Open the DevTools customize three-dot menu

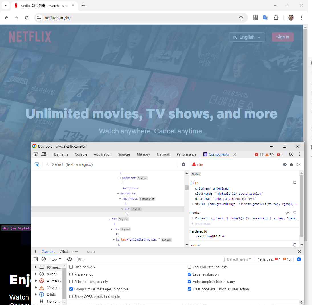[x=299, y=154]
